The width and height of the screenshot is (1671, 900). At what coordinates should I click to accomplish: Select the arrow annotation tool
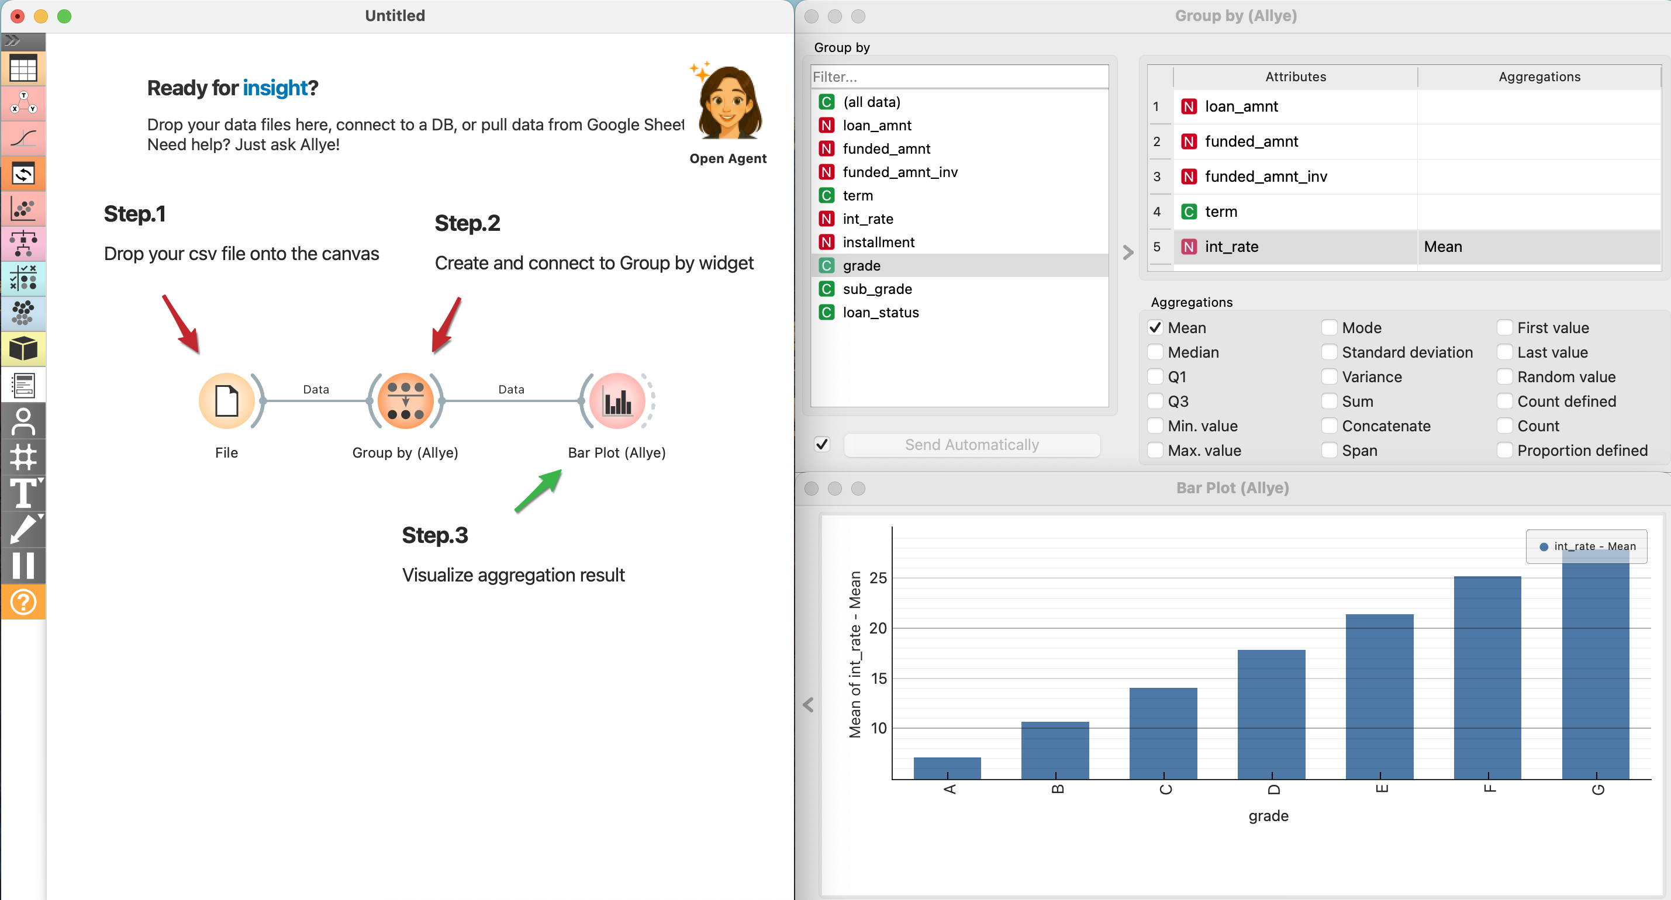(23, 528)
